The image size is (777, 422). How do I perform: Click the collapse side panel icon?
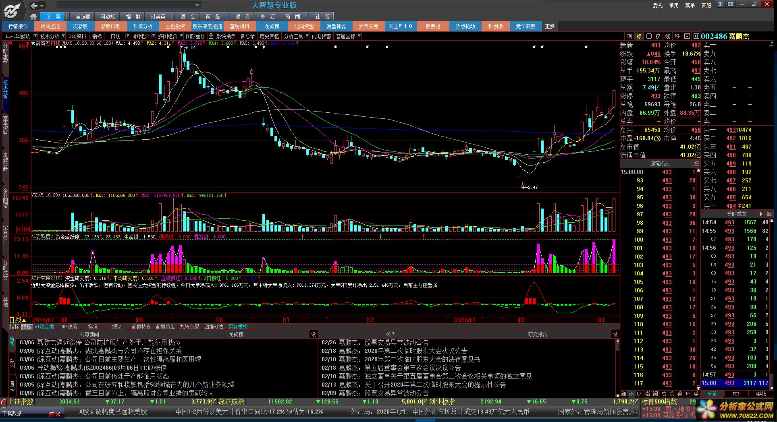[x=696, y=36]
